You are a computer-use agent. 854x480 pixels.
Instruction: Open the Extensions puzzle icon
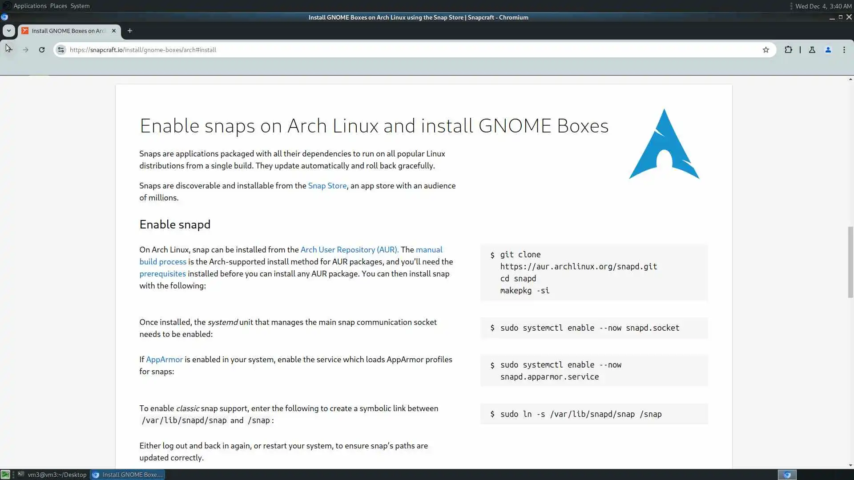point(788,50)
